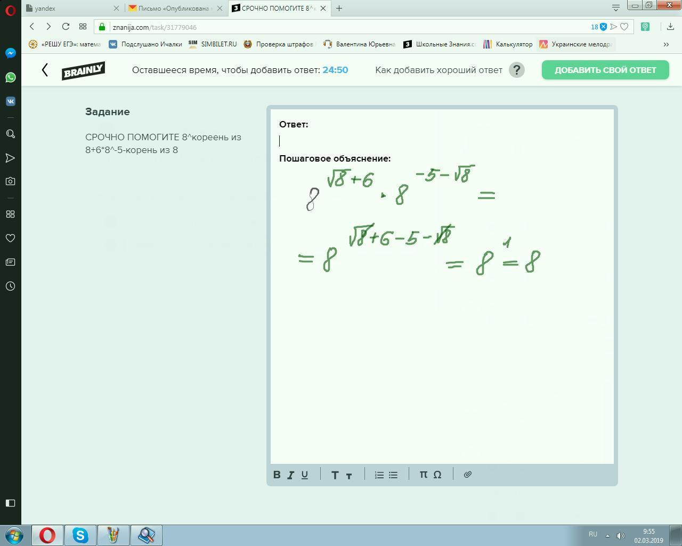
Task: Open Skype from the taskbar
Action: [80, 535]
